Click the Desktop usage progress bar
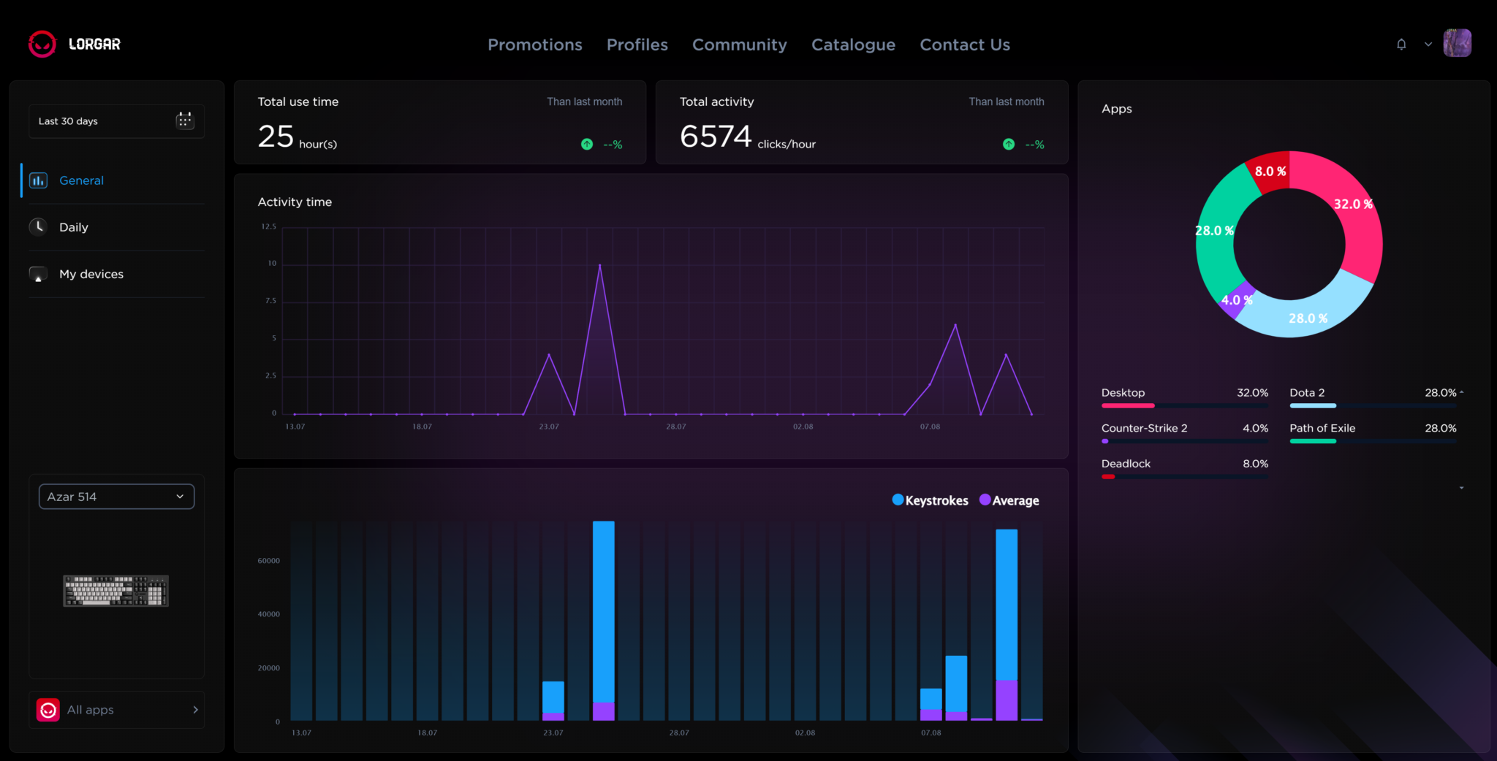The width and height of the screenshot is (1497, 761). coord(1185,405)
